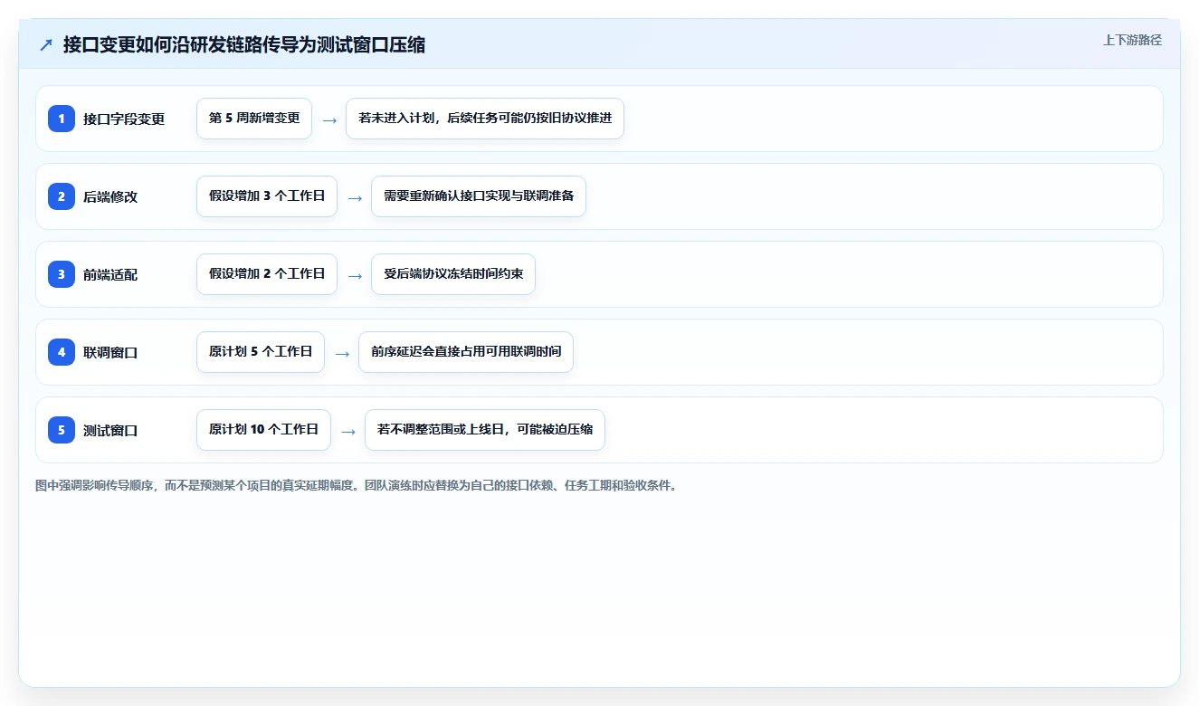Select the 前端适配 step label
This screenshot has width=1199, height=706.
tap(110, 274)
